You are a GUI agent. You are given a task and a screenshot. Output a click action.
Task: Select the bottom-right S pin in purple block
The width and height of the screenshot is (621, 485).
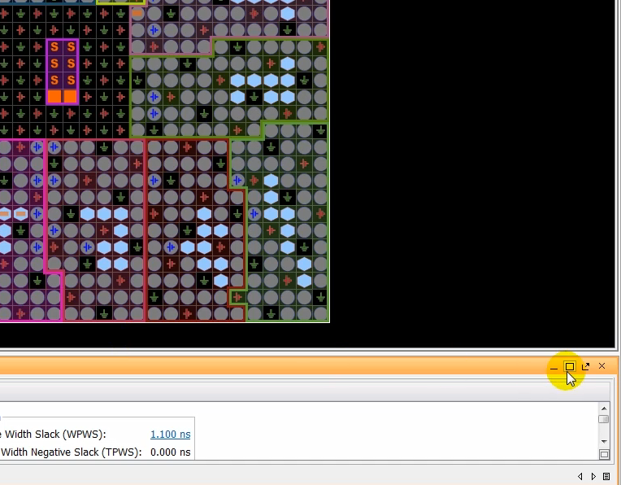click(x=71, y=80)
